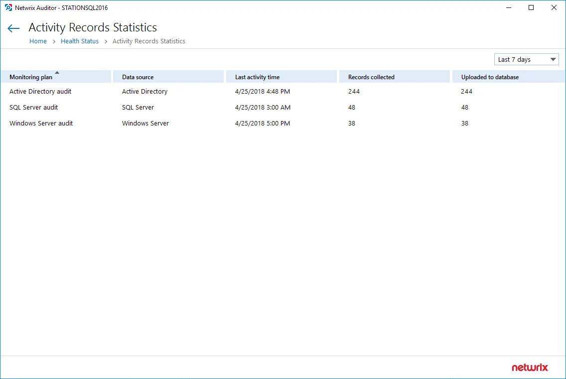Click the Active Directory data source cell

145,91
